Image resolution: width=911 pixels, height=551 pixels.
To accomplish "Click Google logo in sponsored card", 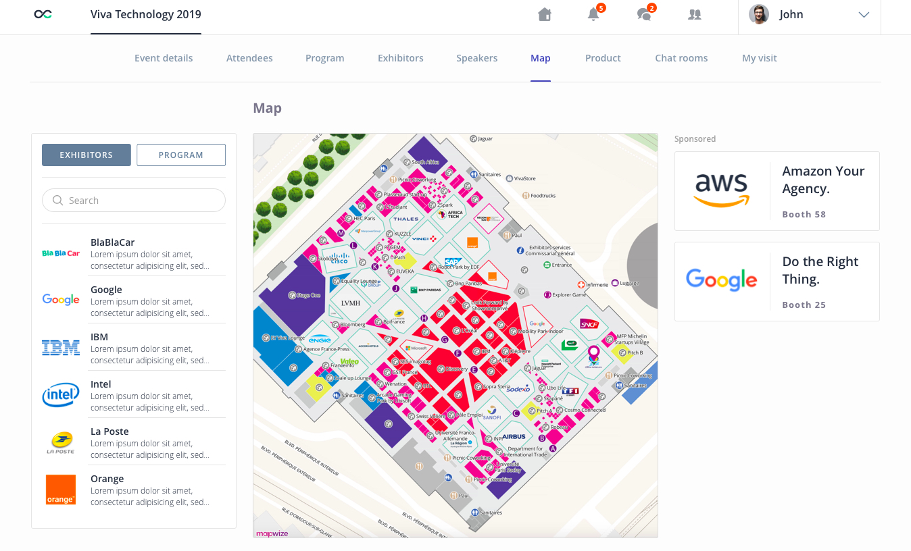I will (x=722, y=279).
